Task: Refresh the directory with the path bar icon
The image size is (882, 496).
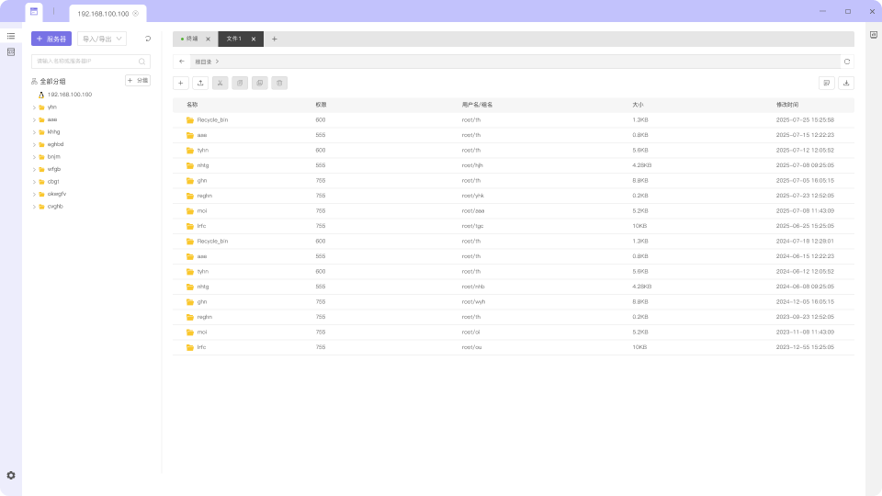Action: (x=846, y=62)
